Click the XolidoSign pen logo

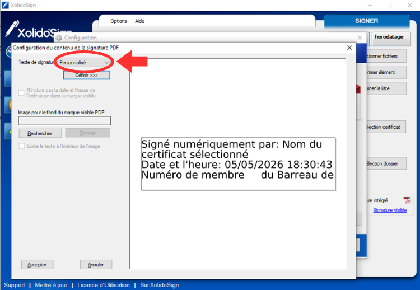(x=12, y=29)
